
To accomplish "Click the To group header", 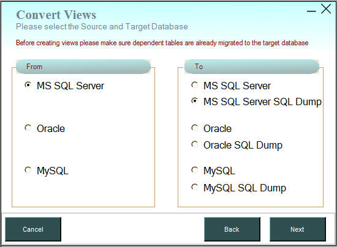I will (x=252, y=67).
